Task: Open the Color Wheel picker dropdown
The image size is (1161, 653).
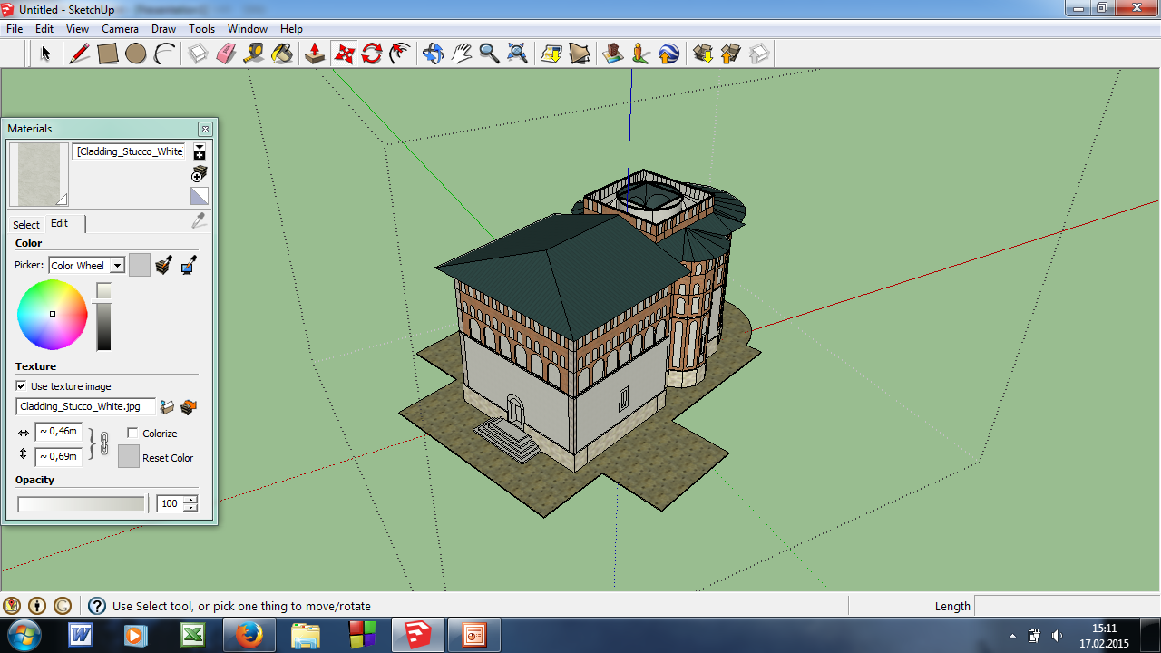Action: coord(117,266)
